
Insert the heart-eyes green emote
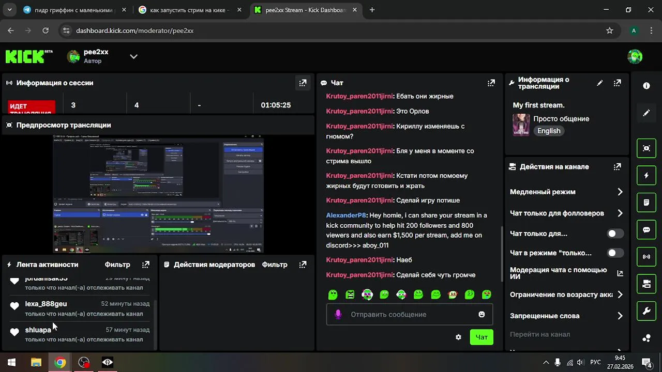tap(487, 295)
